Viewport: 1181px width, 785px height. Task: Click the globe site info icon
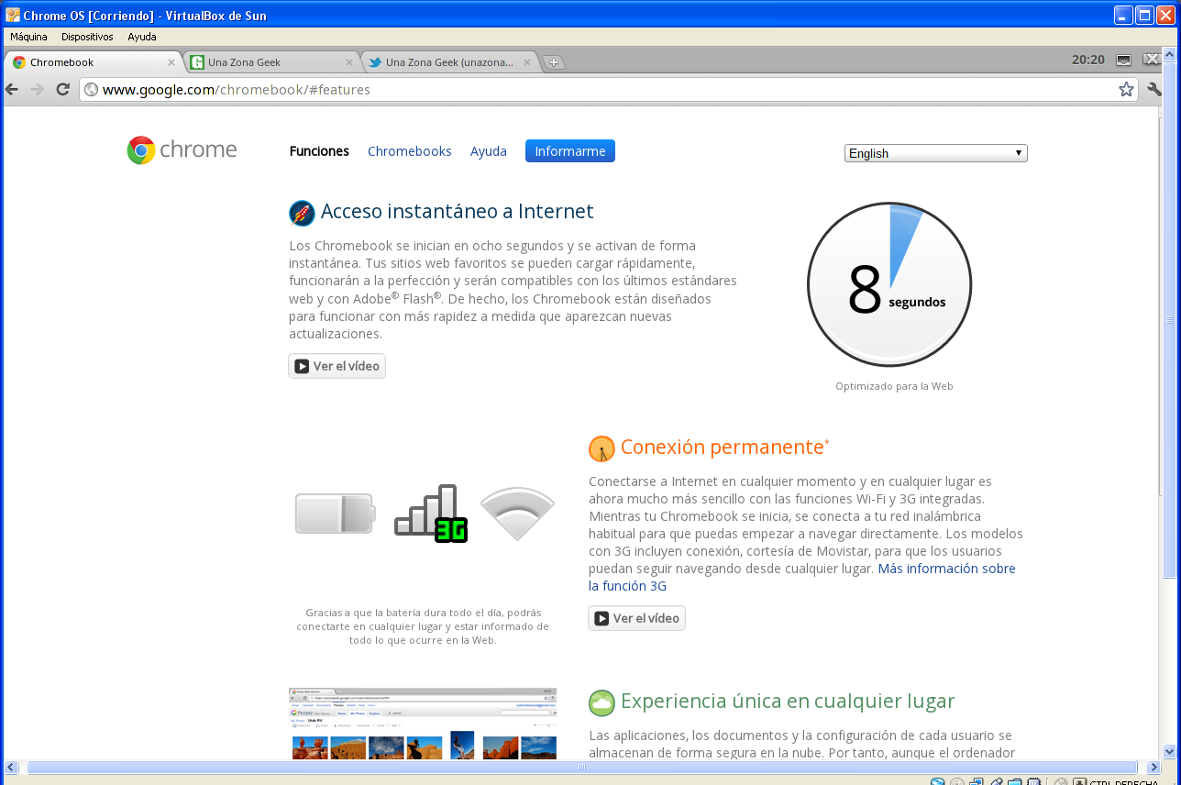(x=91, y=90)
